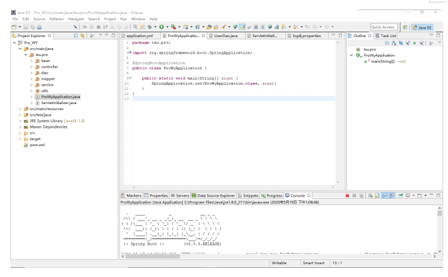Click the Console horizontal scrollbar thumb
Image resolution: width=448 pixels, height=277 pixels.
[152, 256]
